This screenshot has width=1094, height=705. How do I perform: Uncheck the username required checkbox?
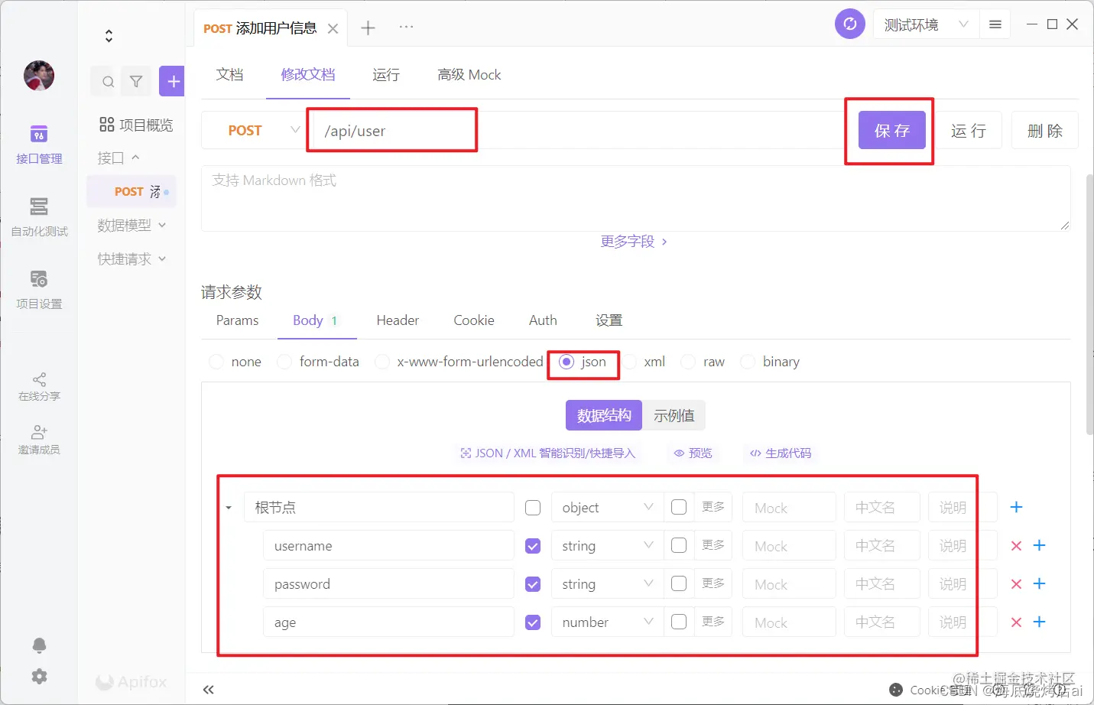(x=532, y=545)
